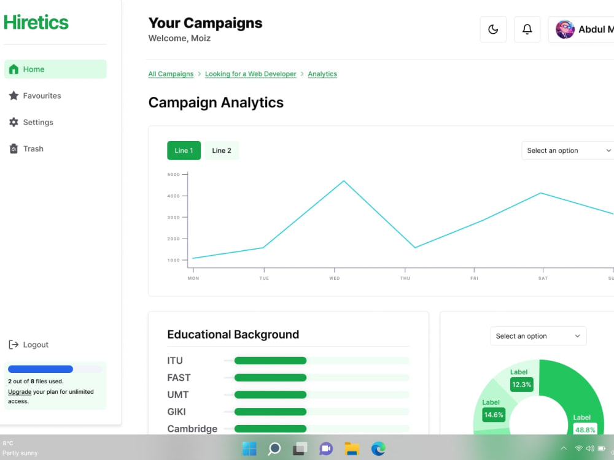614x460 pixels.
Task: Click the WED peak on line chart
Action: point(344,181)
